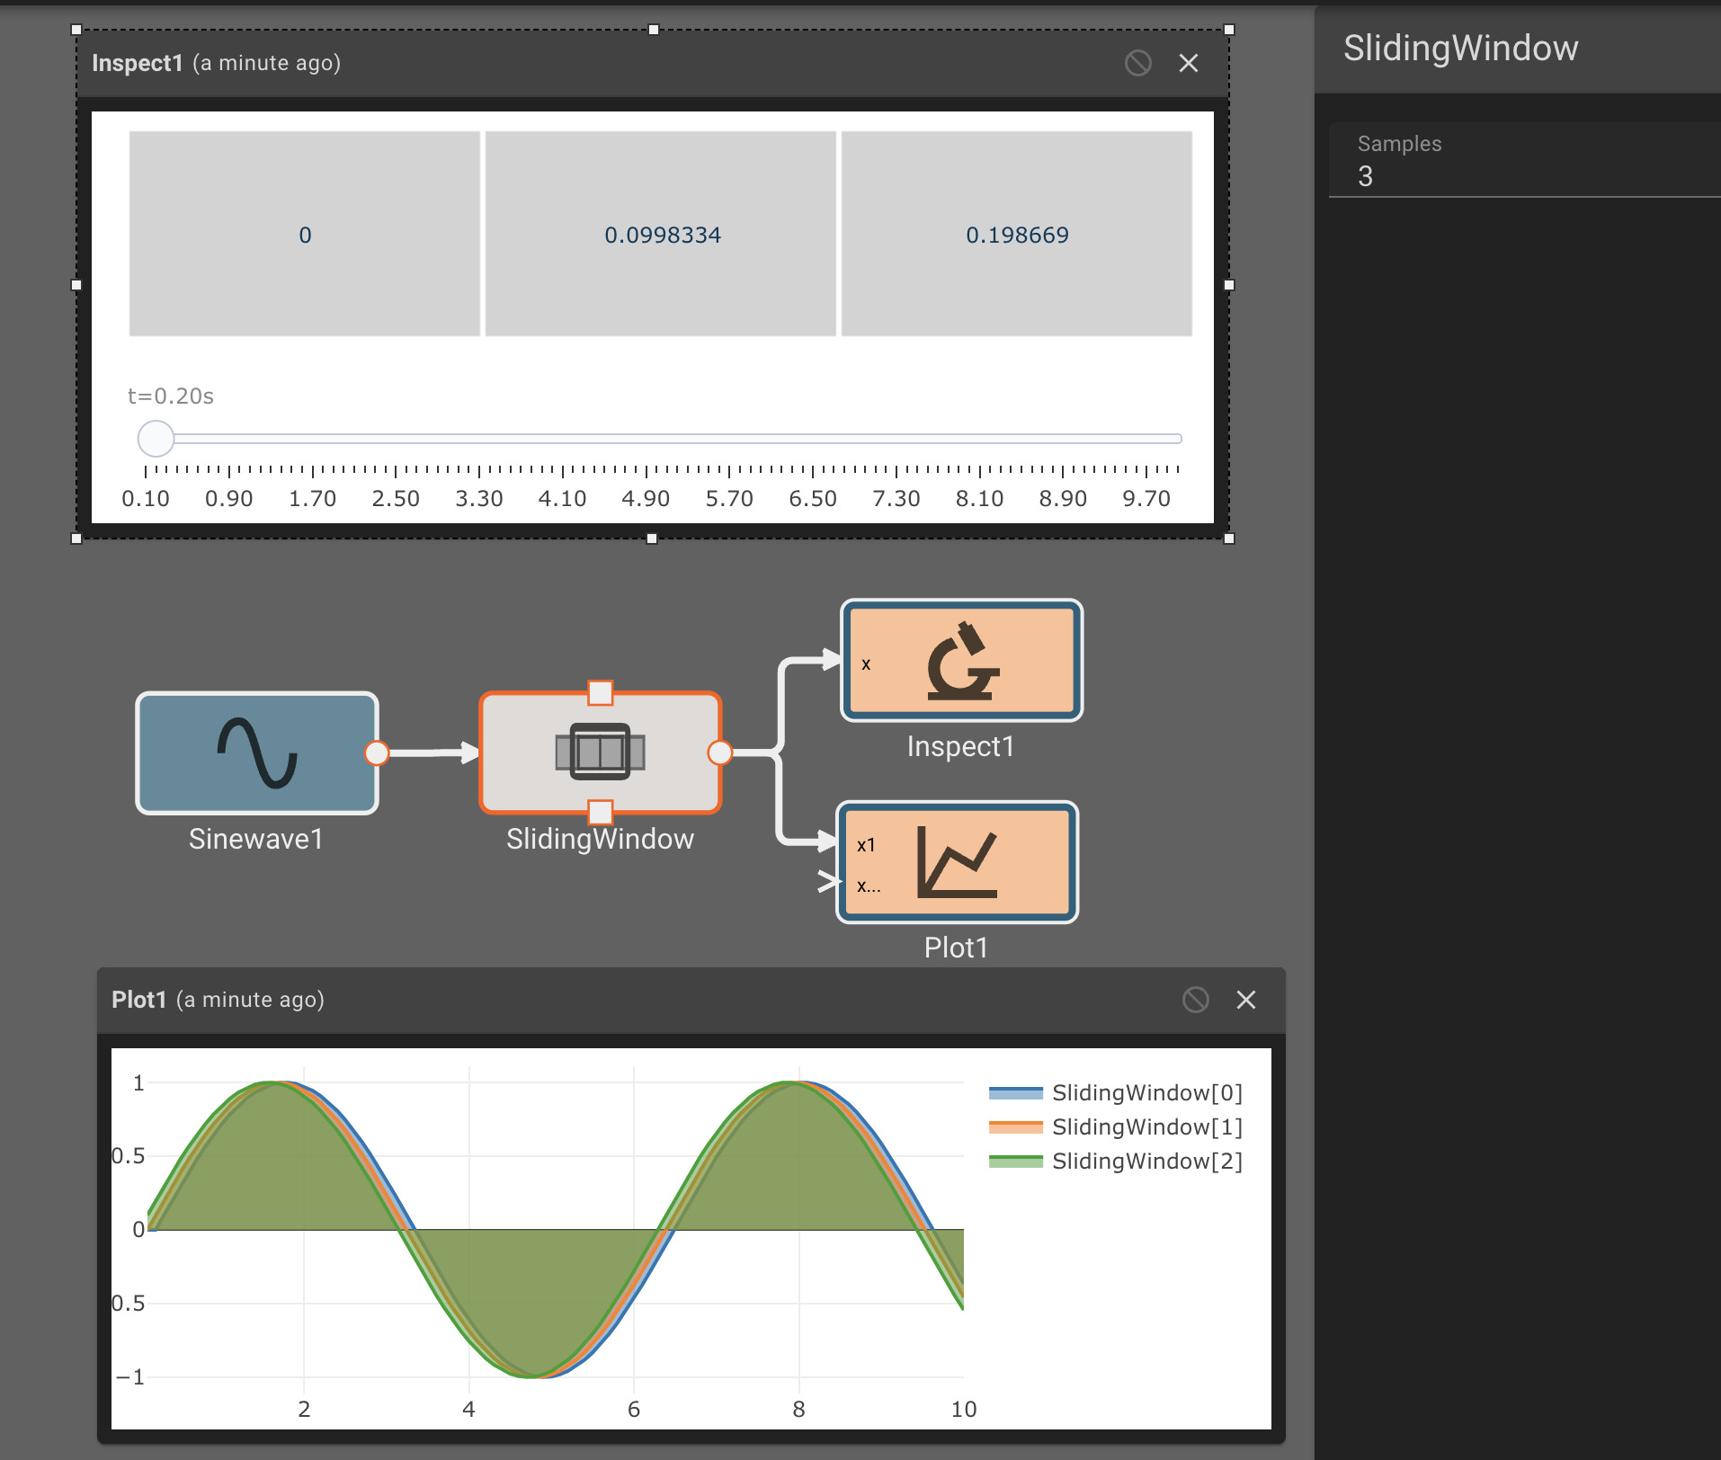The width and height of the screenshot is (1721, 1460).
Task: Click the Sinewave1 output port
Action: click(377, 752)
